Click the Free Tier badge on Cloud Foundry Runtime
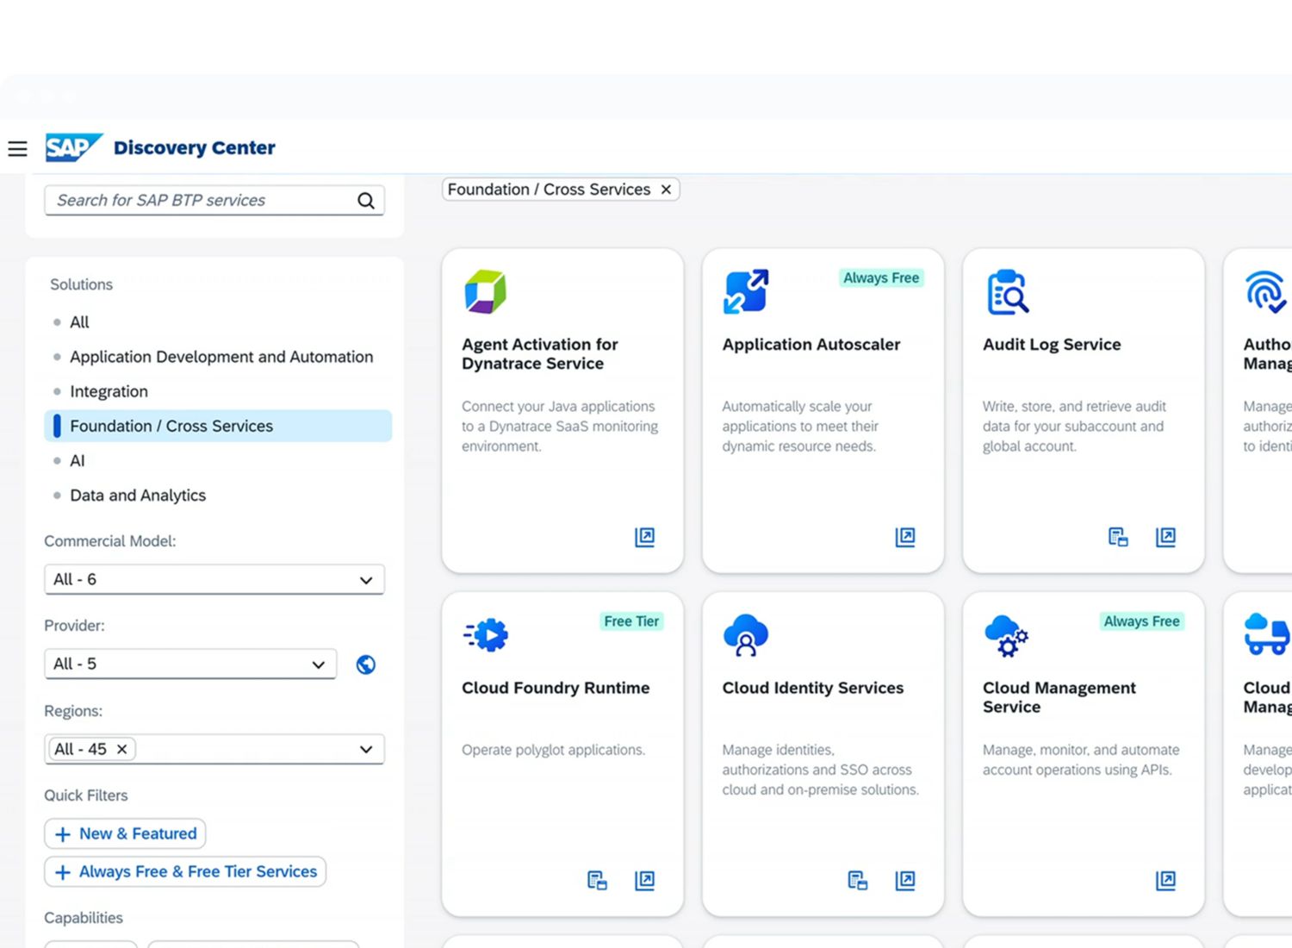The width and height of the screenshot is (1292, 948). (631, 621)
